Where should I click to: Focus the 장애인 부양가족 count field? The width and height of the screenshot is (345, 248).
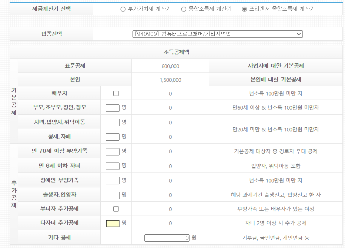tap(113, 181)
